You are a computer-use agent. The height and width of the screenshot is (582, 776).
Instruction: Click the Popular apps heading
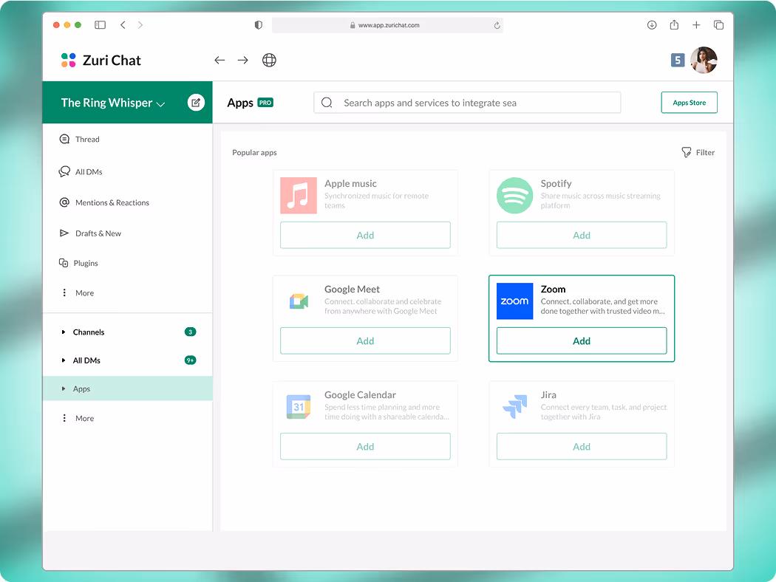pyautogui.click(x=254, y=153)
